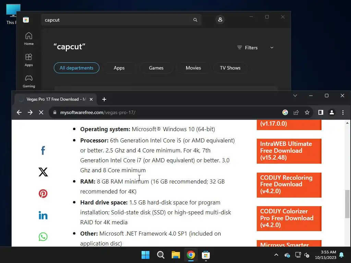Click Microsoft Store icon in taskbar
The width and height of the screenshot is (351, 263).
tap(206, 255)
